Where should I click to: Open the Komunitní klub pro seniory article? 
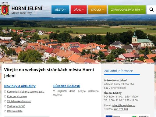[x=26, y=91]
